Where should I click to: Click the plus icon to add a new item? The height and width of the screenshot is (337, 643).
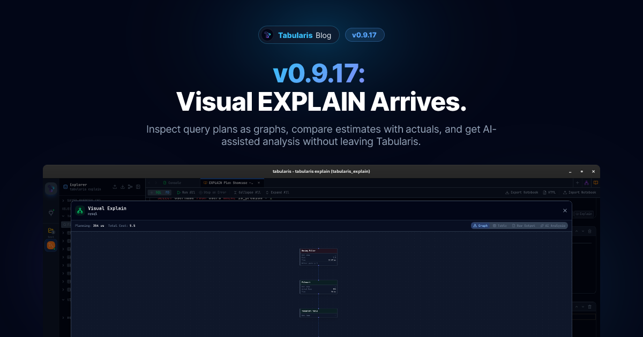[578, 182]
